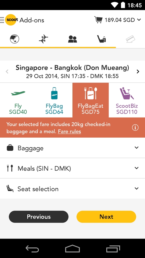Select the Fly SGD40 fare
The height and width of the screenshot is (258, 145).
click(x=18, y=100)
